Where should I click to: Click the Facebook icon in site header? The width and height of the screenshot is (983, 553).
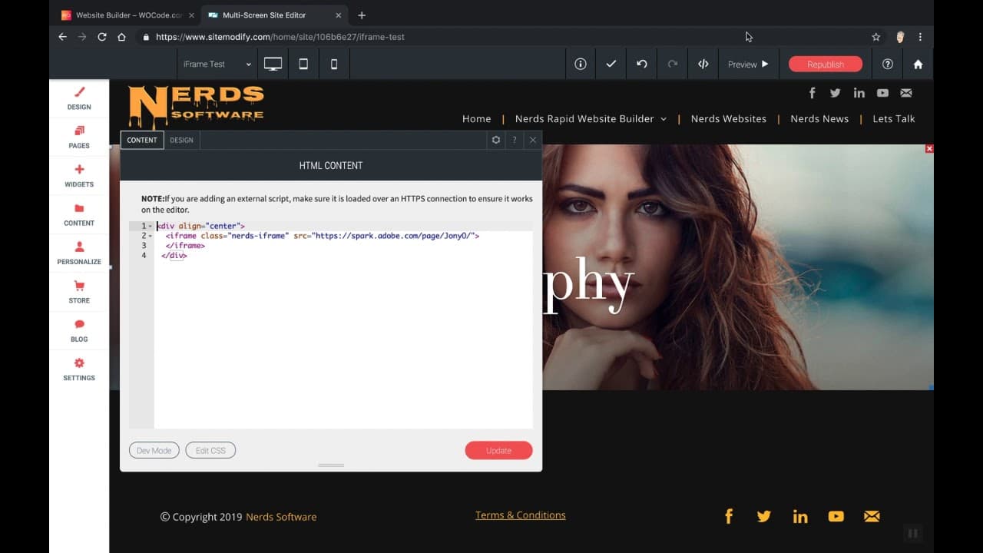(813, 93)
